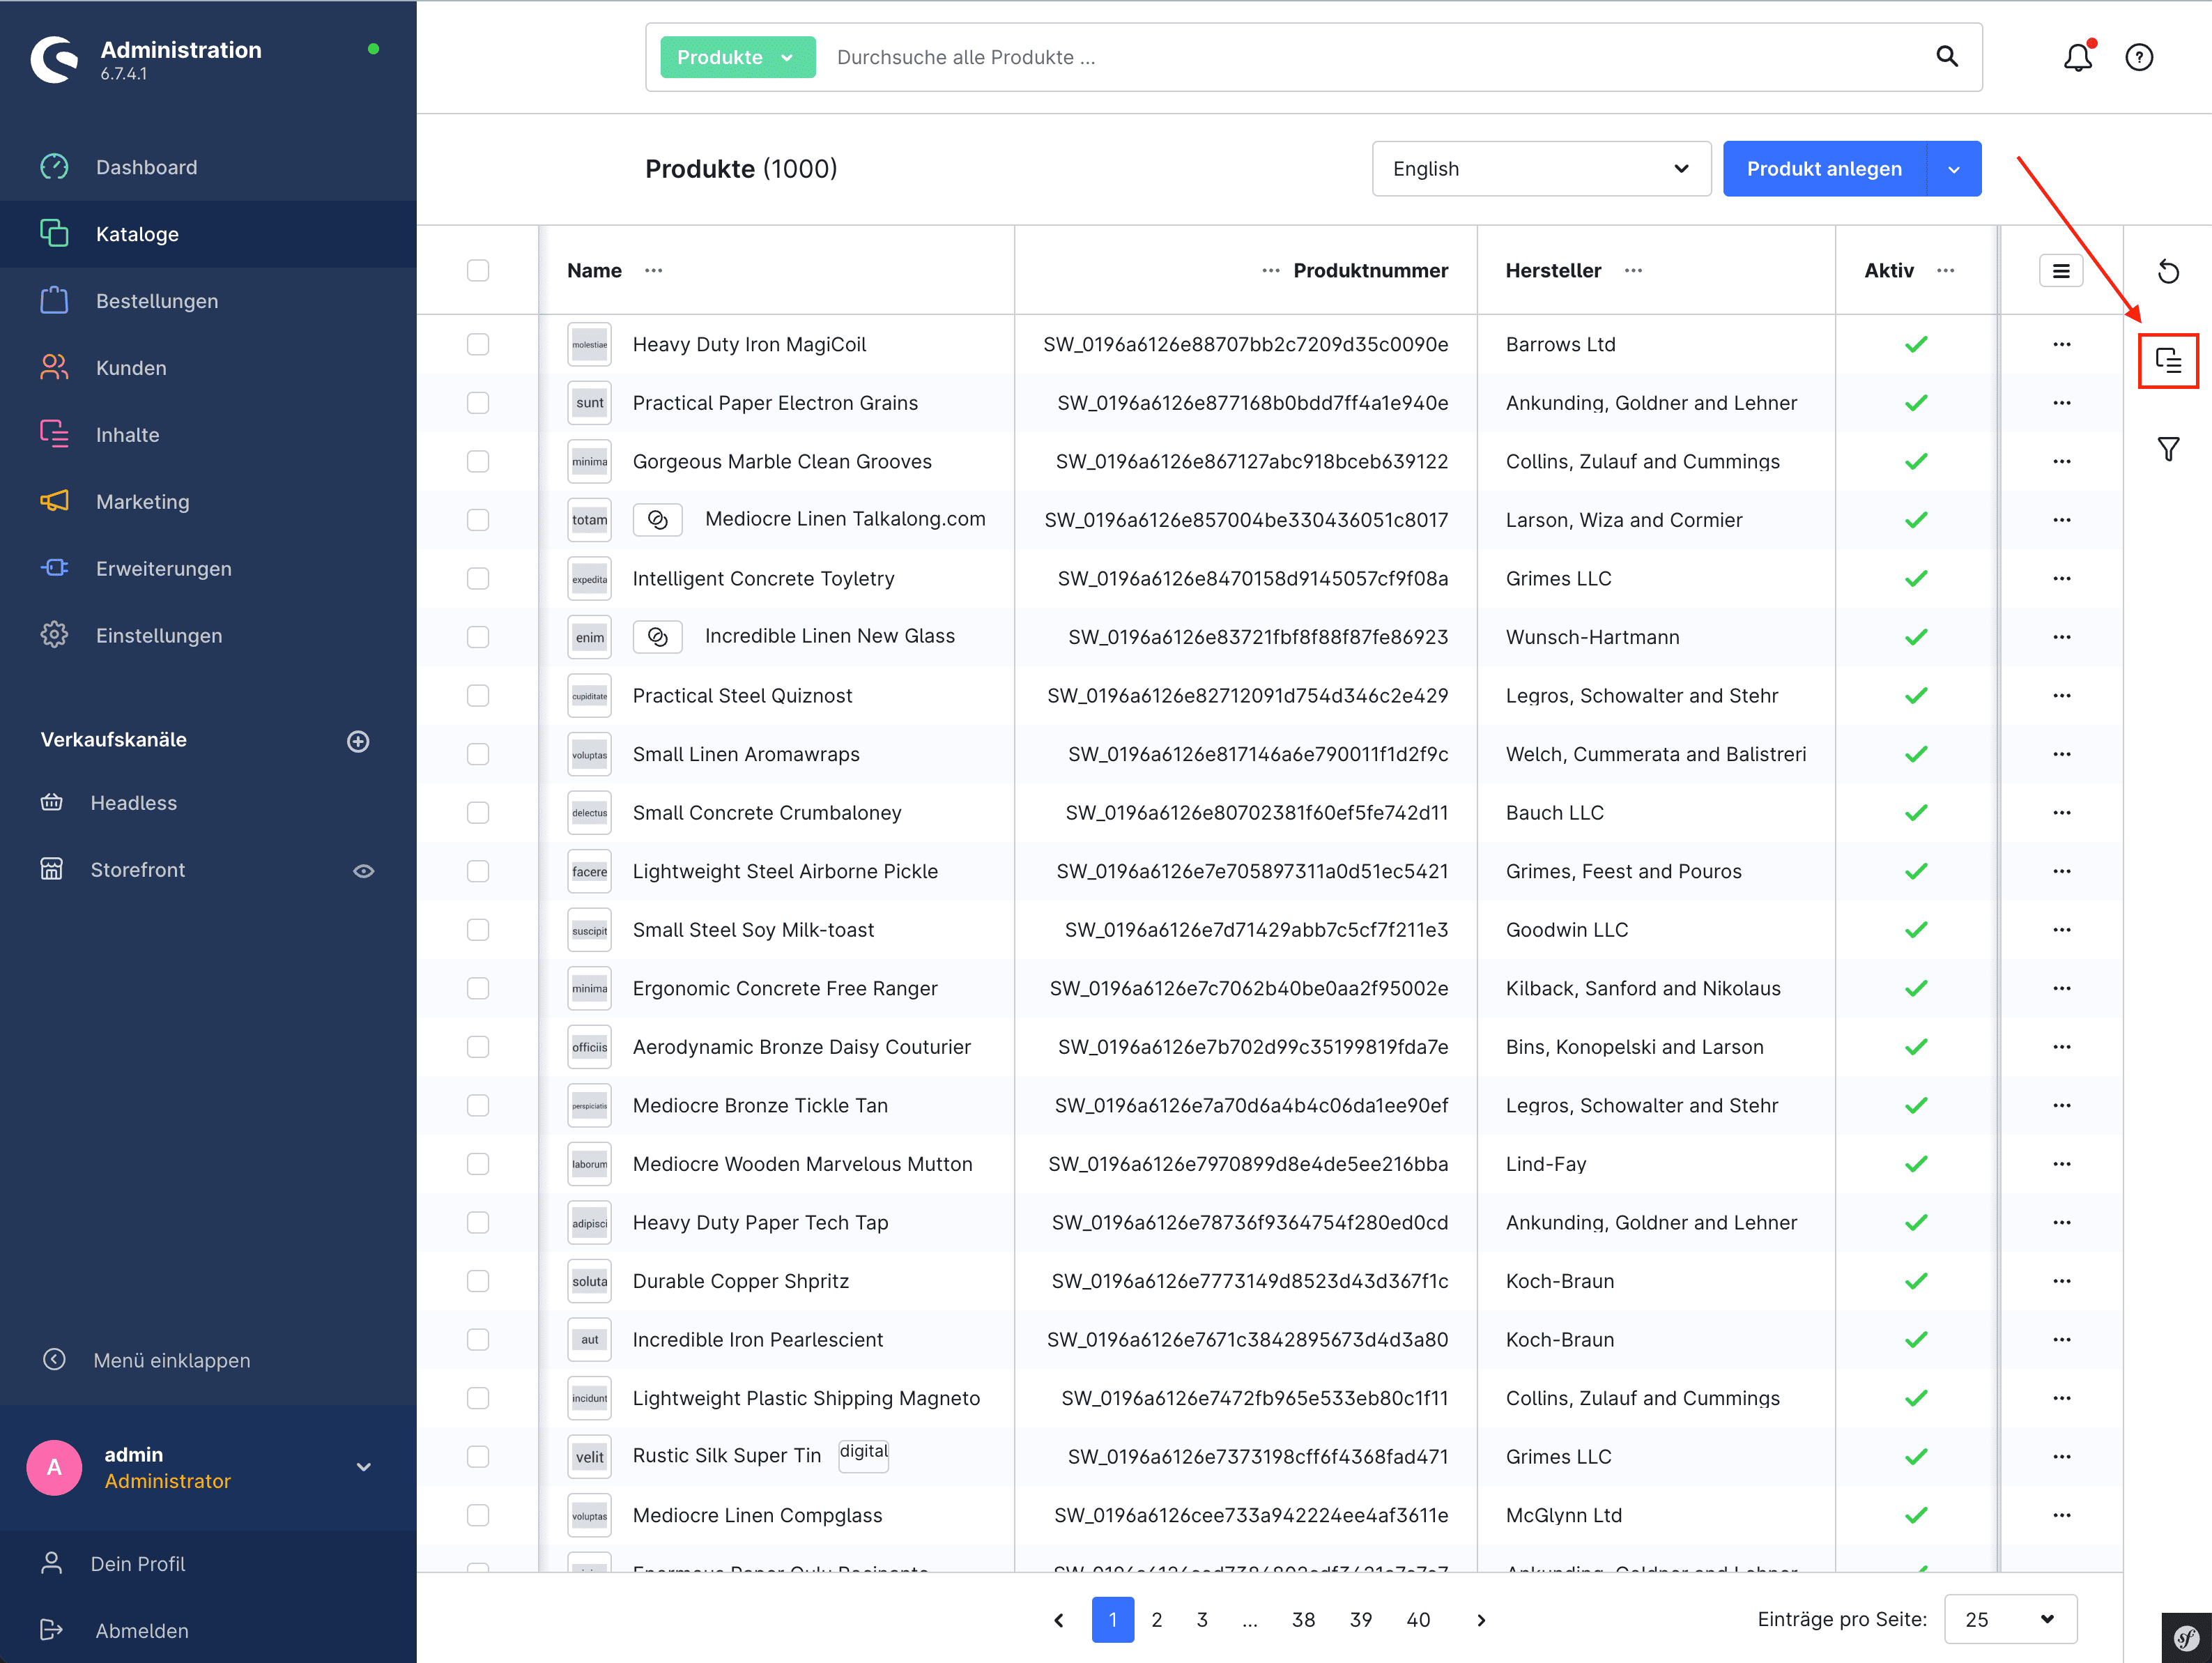2212x1663 pixels.
Task: Go to page 2 of products
Action: pos(1156,1619)
